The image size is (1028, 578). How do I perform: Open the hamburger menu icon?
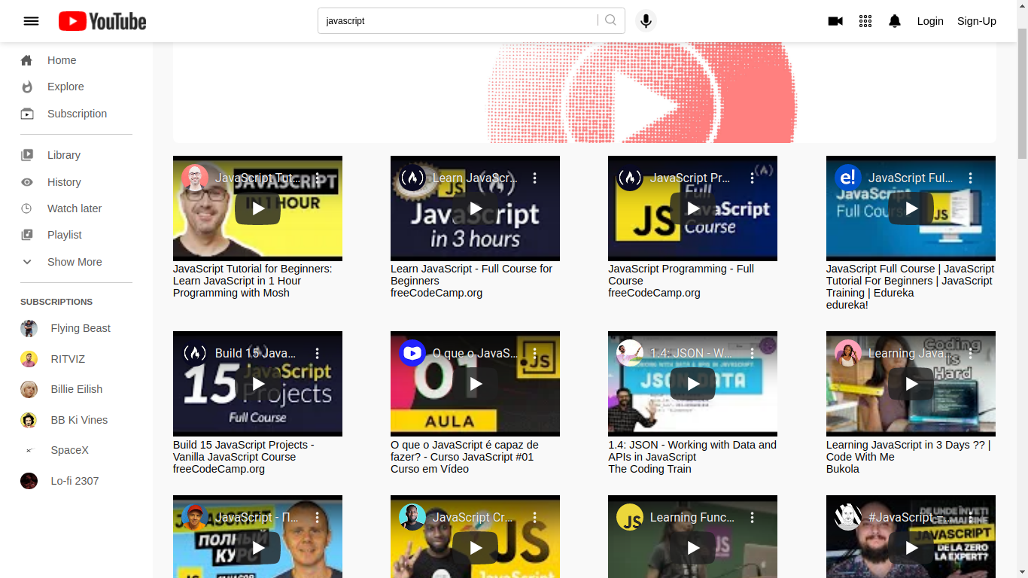[31, 21]
